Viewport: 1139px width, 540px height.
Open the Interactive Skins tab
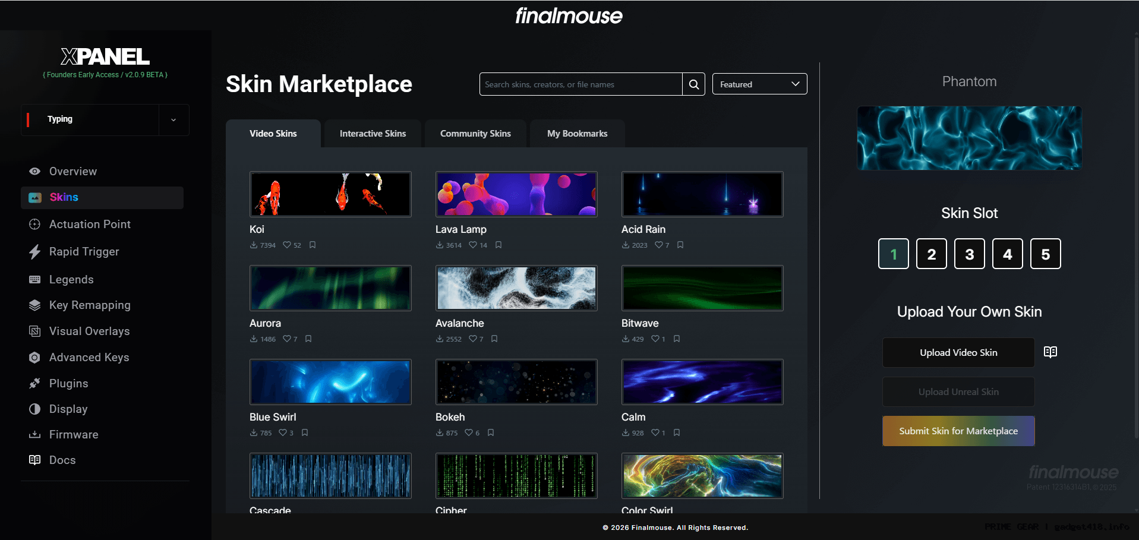click(x=373, y=134)
